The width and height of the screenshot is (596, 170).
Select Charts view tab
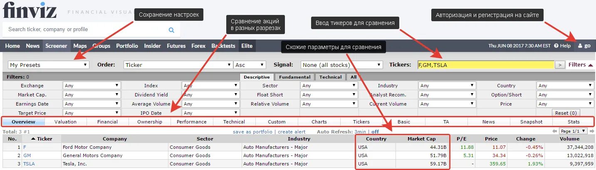[x=319, y=122]
